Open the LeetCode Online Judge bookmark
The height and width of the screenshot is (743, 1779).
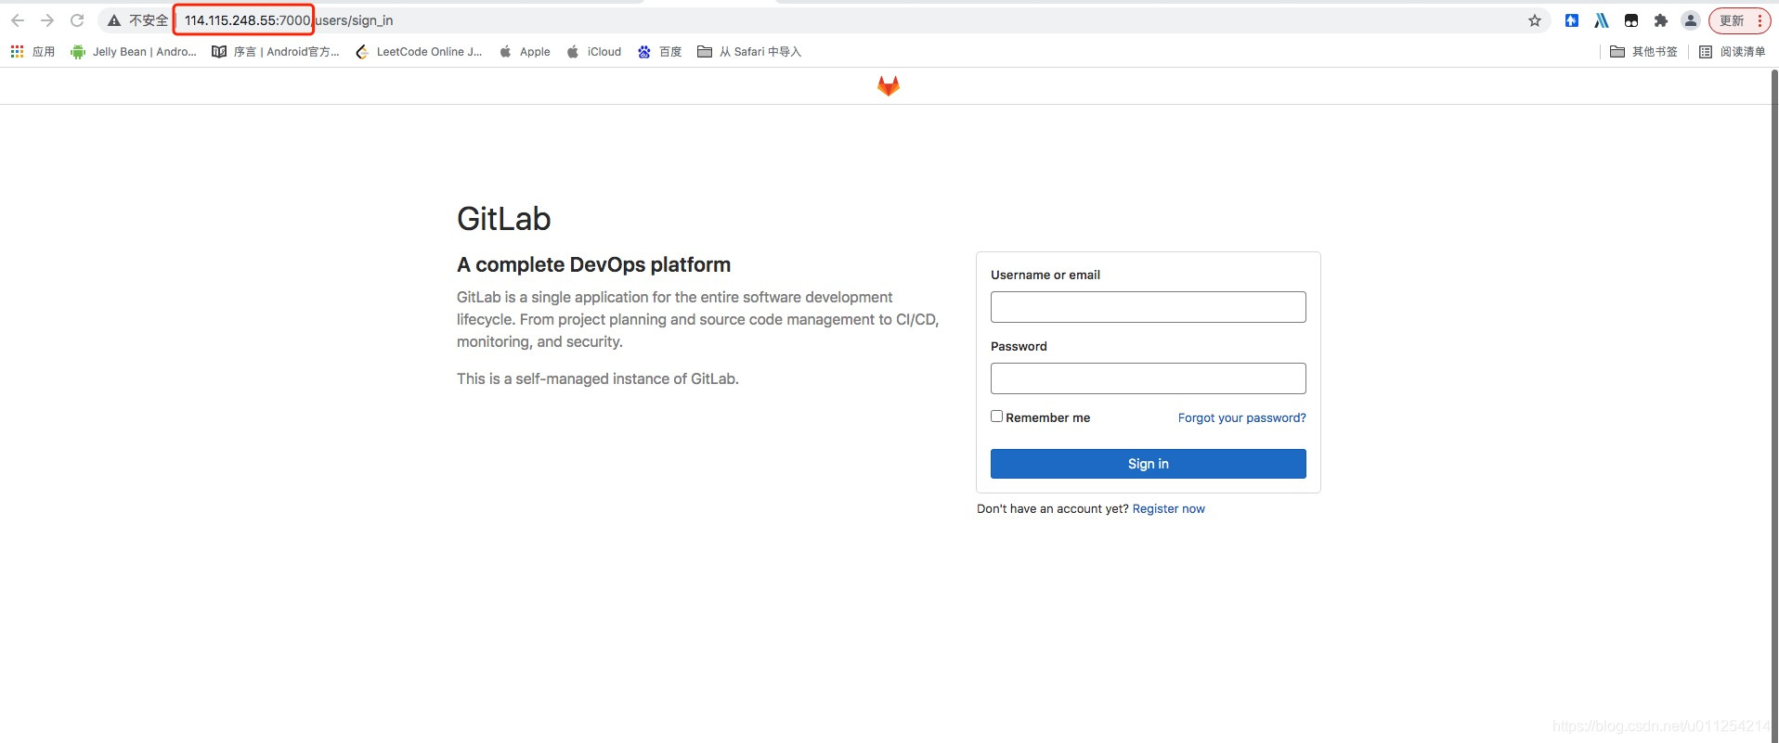click(419, 52)
